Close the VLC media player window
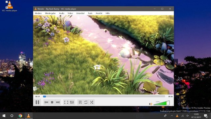211x119 pixels. (170, 9)
